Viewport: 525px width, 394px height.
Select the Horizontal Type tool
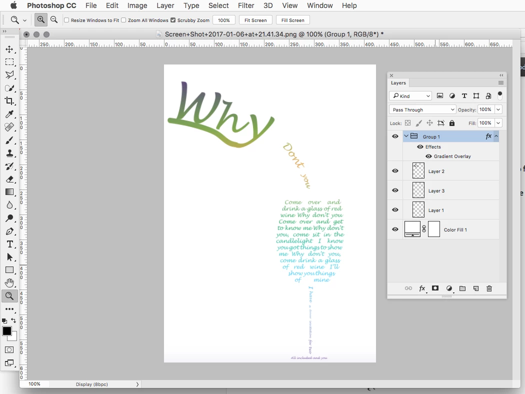tap(9, 244)
